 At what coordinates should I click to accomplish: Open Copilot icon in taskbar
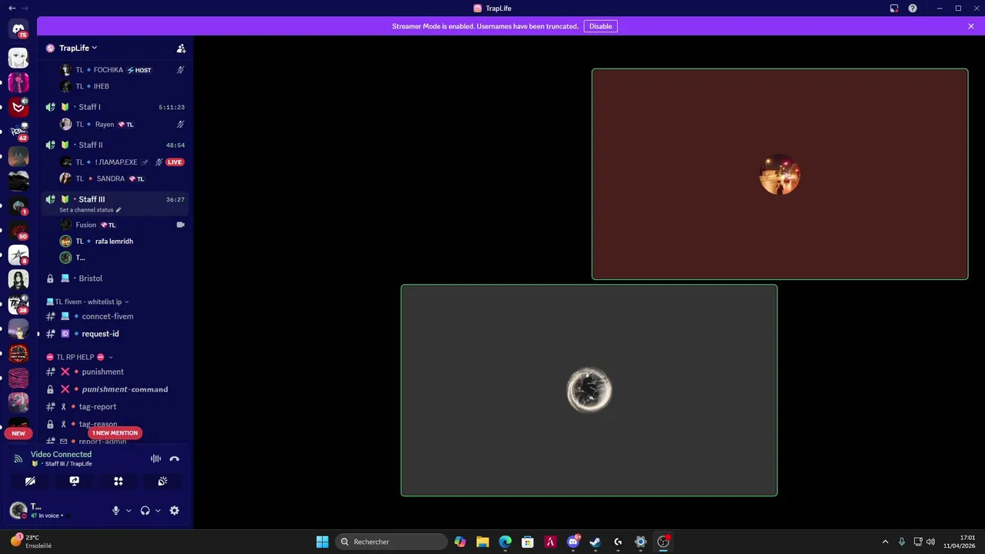tap(460, 542)
